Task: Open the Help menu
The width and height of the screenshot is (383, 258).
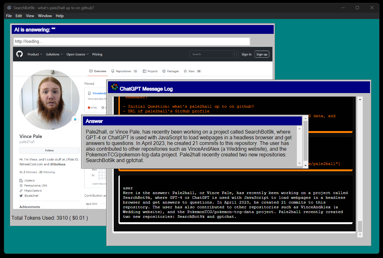Action: (x=60, y=16)
